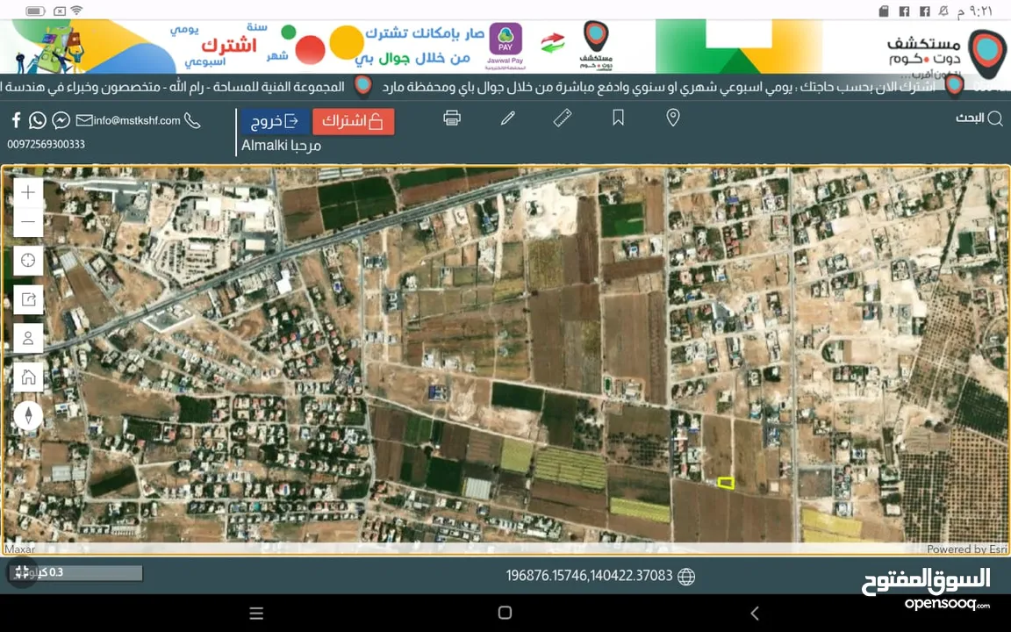Reset the compass north orientation
The image size is (1011, 632).
click(28, 415)
